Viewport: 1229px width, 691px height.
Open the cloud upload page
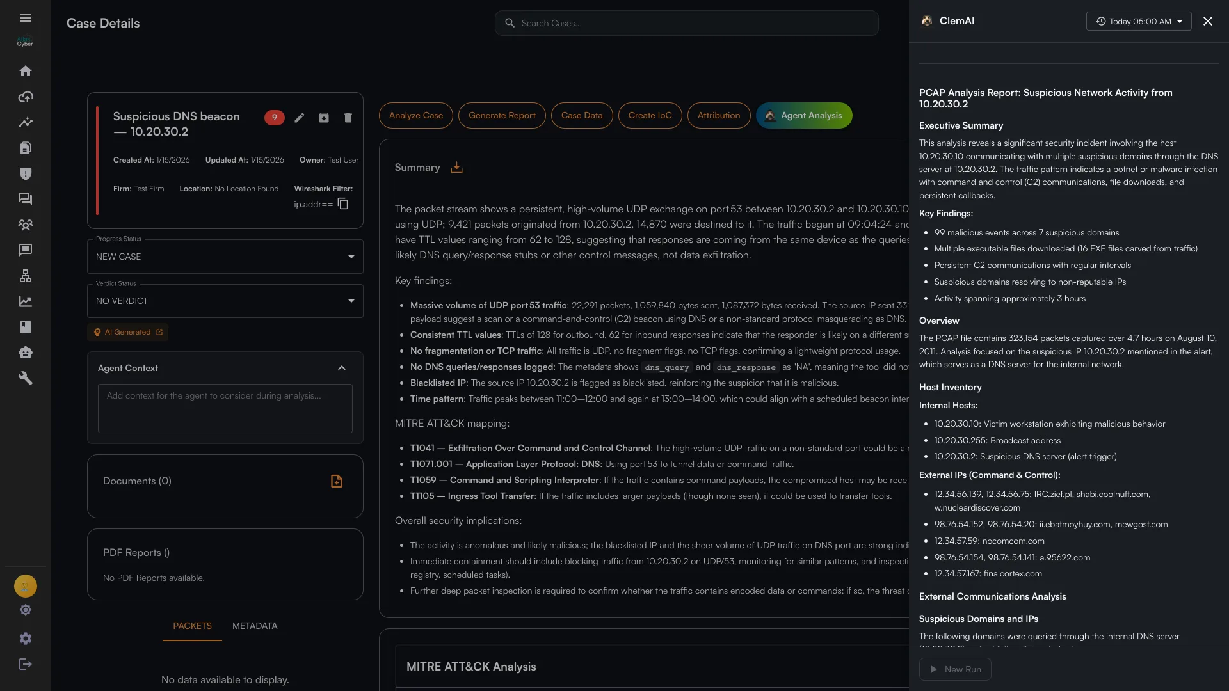pos(26,97)
